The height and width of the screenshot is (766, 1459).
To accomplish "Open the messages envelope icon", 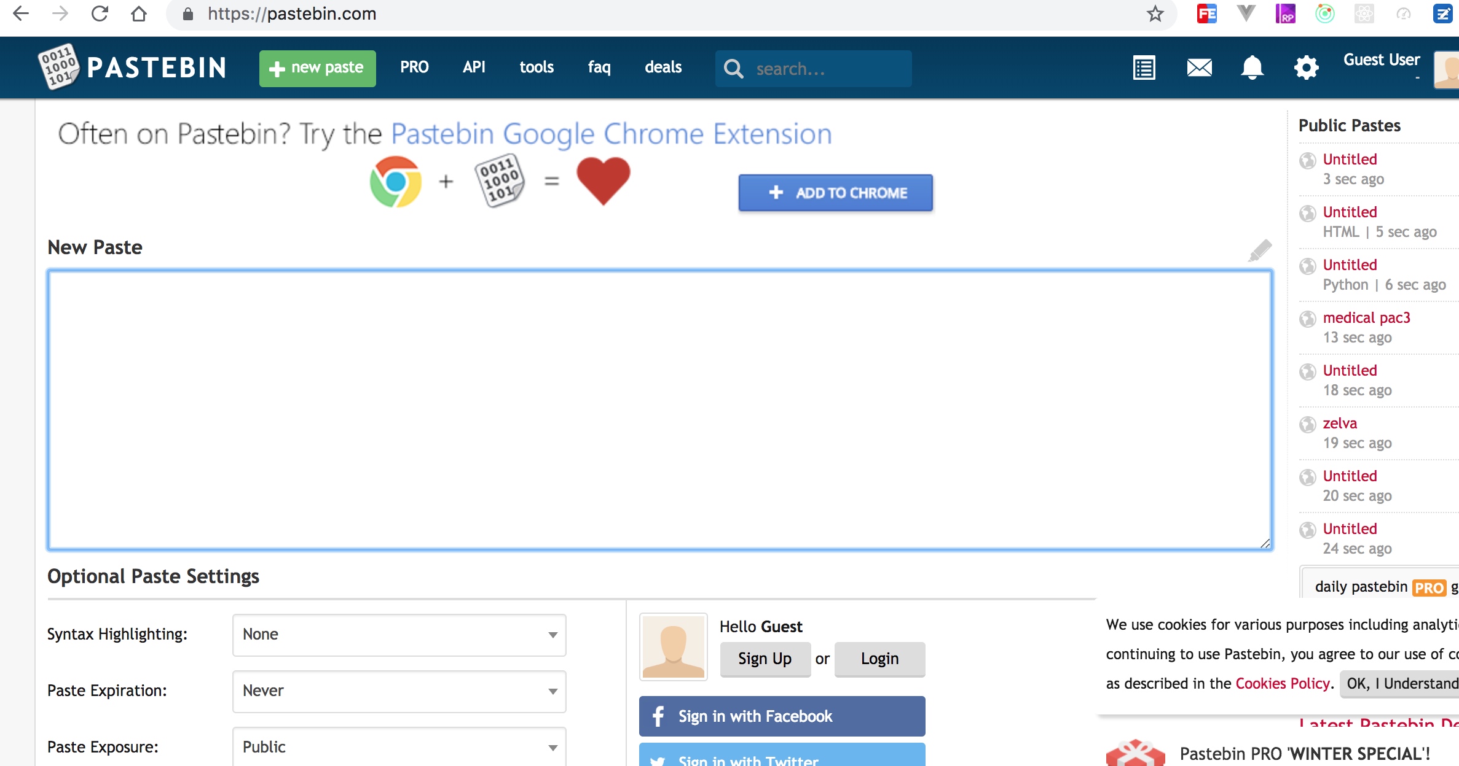I will (x=1199, y=68).
